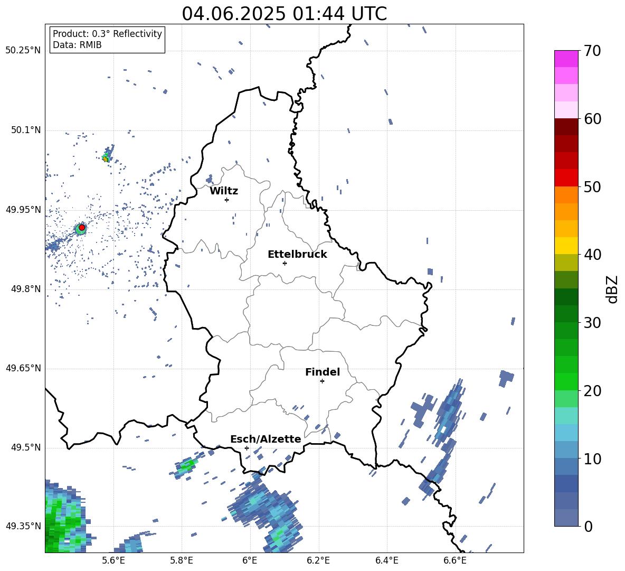Click the 'Esch/Alzette' city label
Image resolution: width=625 pixels, height=571 pixels.
tap(266, 439)
